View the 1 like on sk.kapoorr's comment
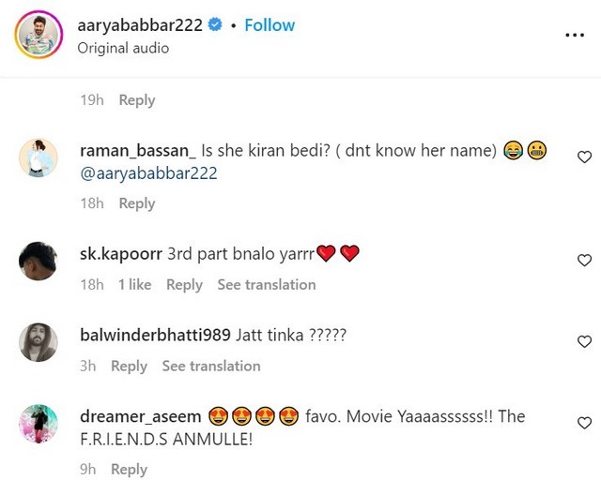The height and width of the screenshot is (480, 601). pos(134,284)
